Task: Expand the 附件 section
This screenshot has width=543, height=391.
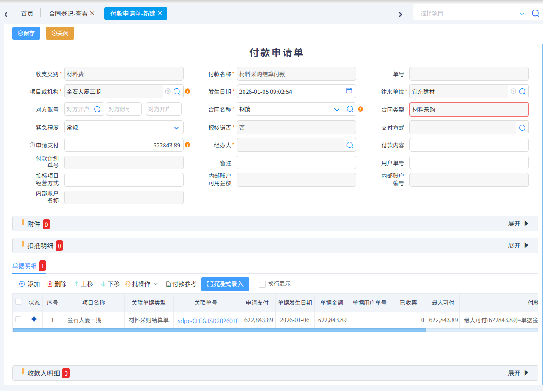Action: click(x=518, y=224)
